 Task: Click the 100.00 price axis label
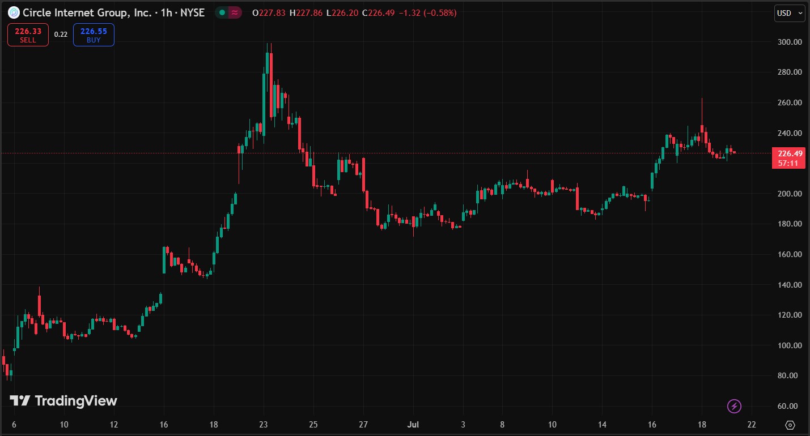pos(790,345)
